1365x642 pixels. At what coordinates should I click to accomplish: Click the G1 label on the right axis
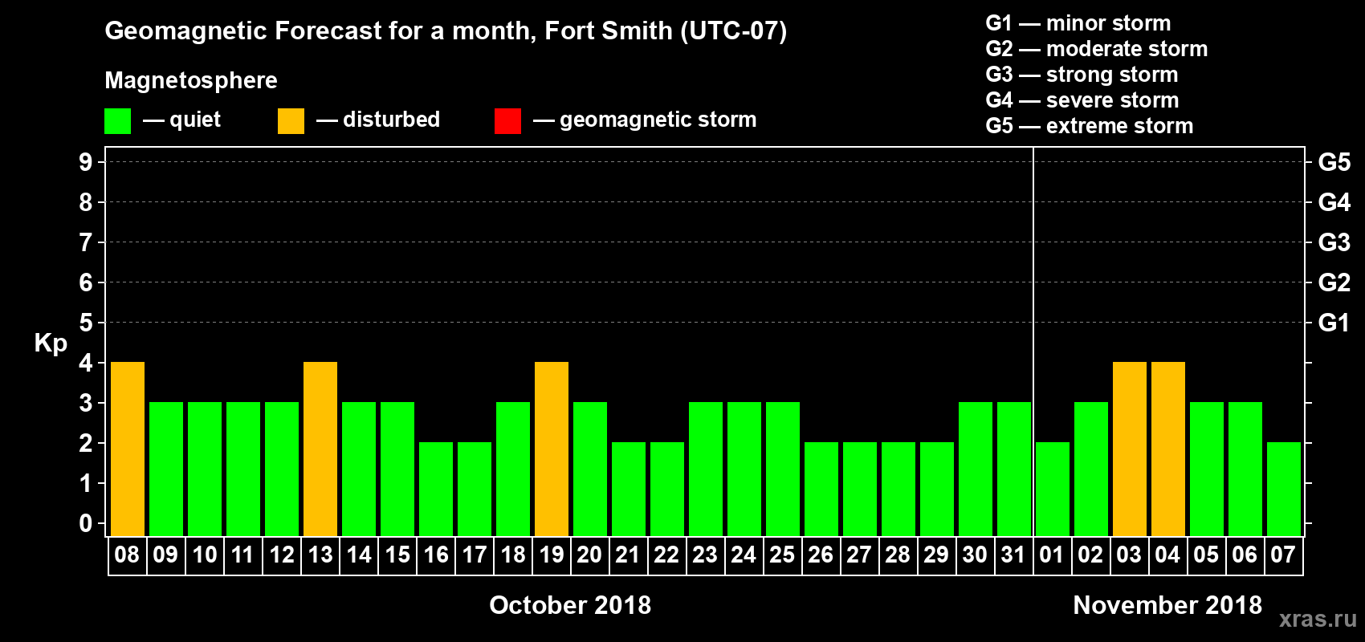1334,323
